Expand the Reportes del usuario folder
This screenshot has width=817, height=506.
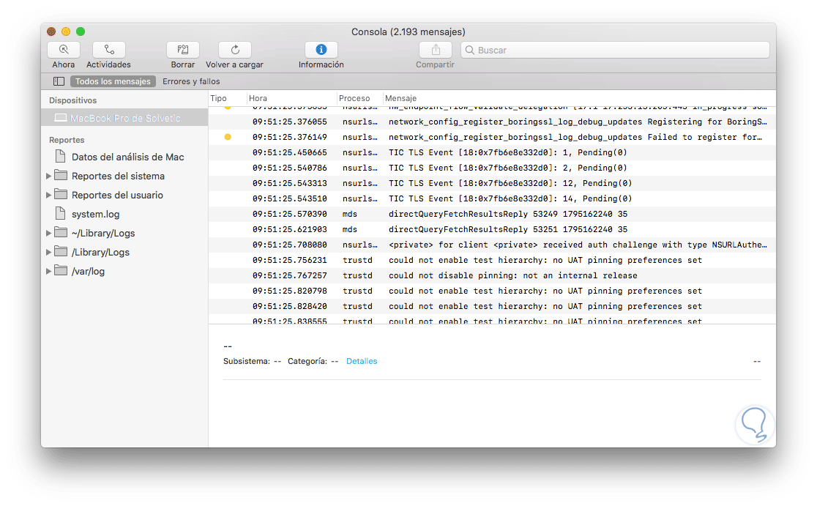click(x=48, y=195)
